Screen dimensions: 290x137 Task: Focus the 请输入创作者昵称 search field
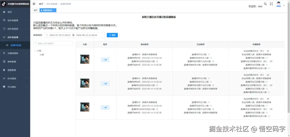(x=53, y=44)
